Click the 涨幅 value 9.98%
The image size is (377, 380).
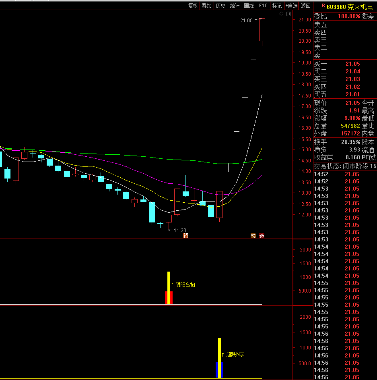(352, 118)
